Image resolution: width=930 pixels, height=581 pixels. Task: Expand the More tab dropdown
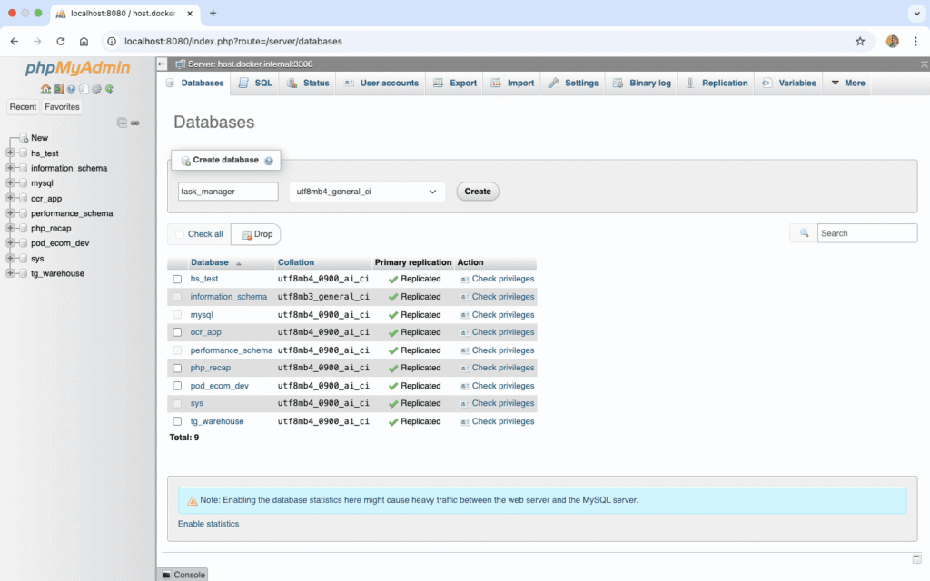[848, 83]
